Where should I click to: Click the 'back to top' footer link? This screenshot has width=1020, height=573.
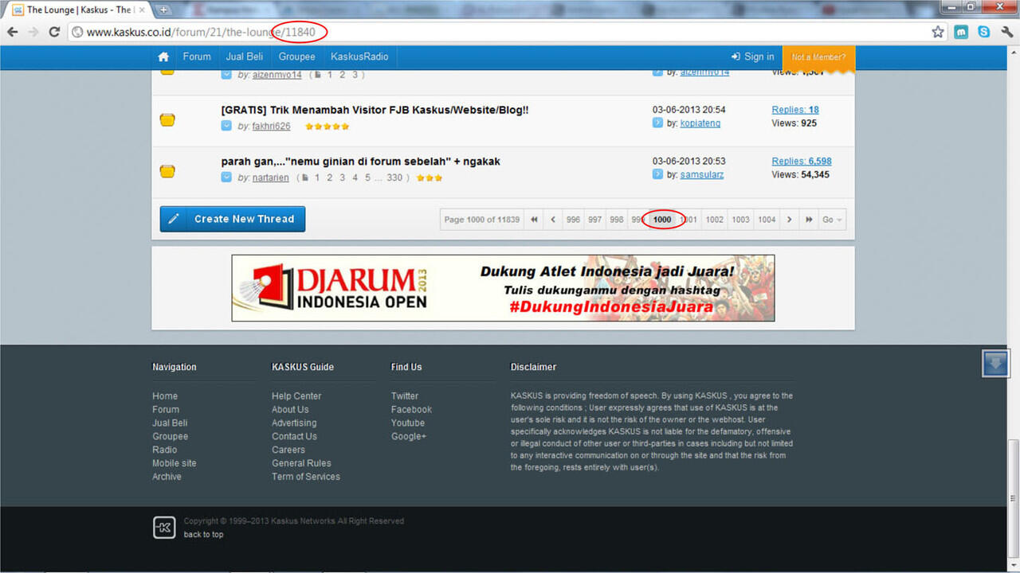point(203,535)
